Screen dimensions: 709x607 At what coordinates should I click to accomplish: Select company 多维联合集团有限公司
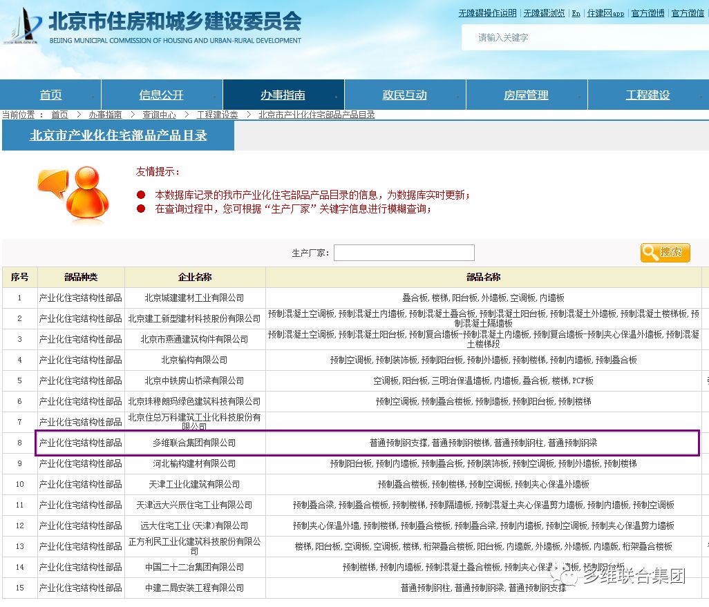194,443
